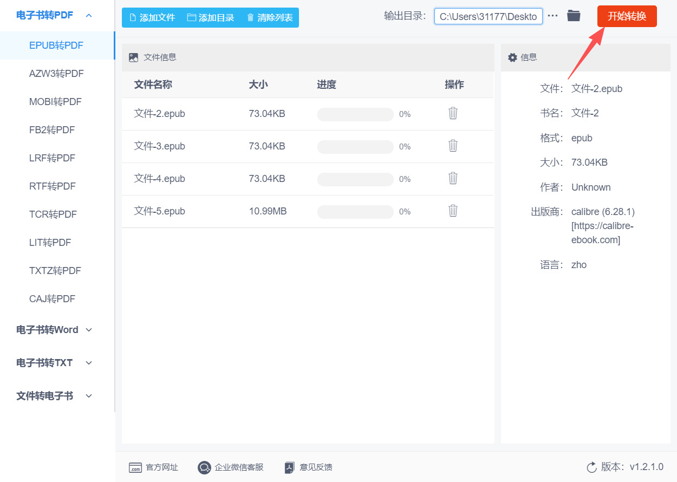The height and width of the screenshot is (482, 677).
Task: Select TCR转PDF in sidebar
Action: [x=53, y=214]
